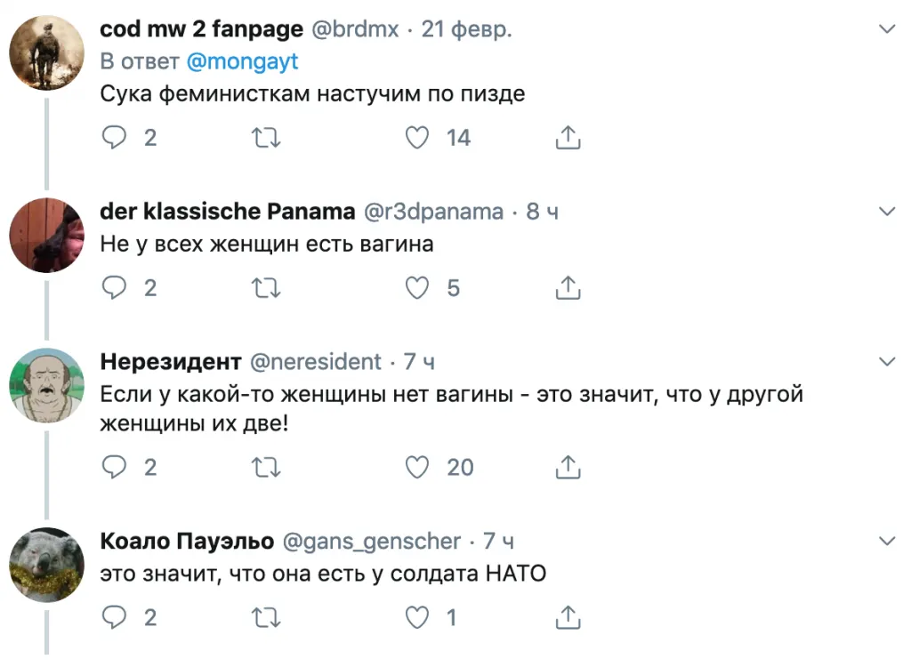911x667 pixels.
Task: Reply to the Нерезидент tweet
Action: [x=115, y=467]
